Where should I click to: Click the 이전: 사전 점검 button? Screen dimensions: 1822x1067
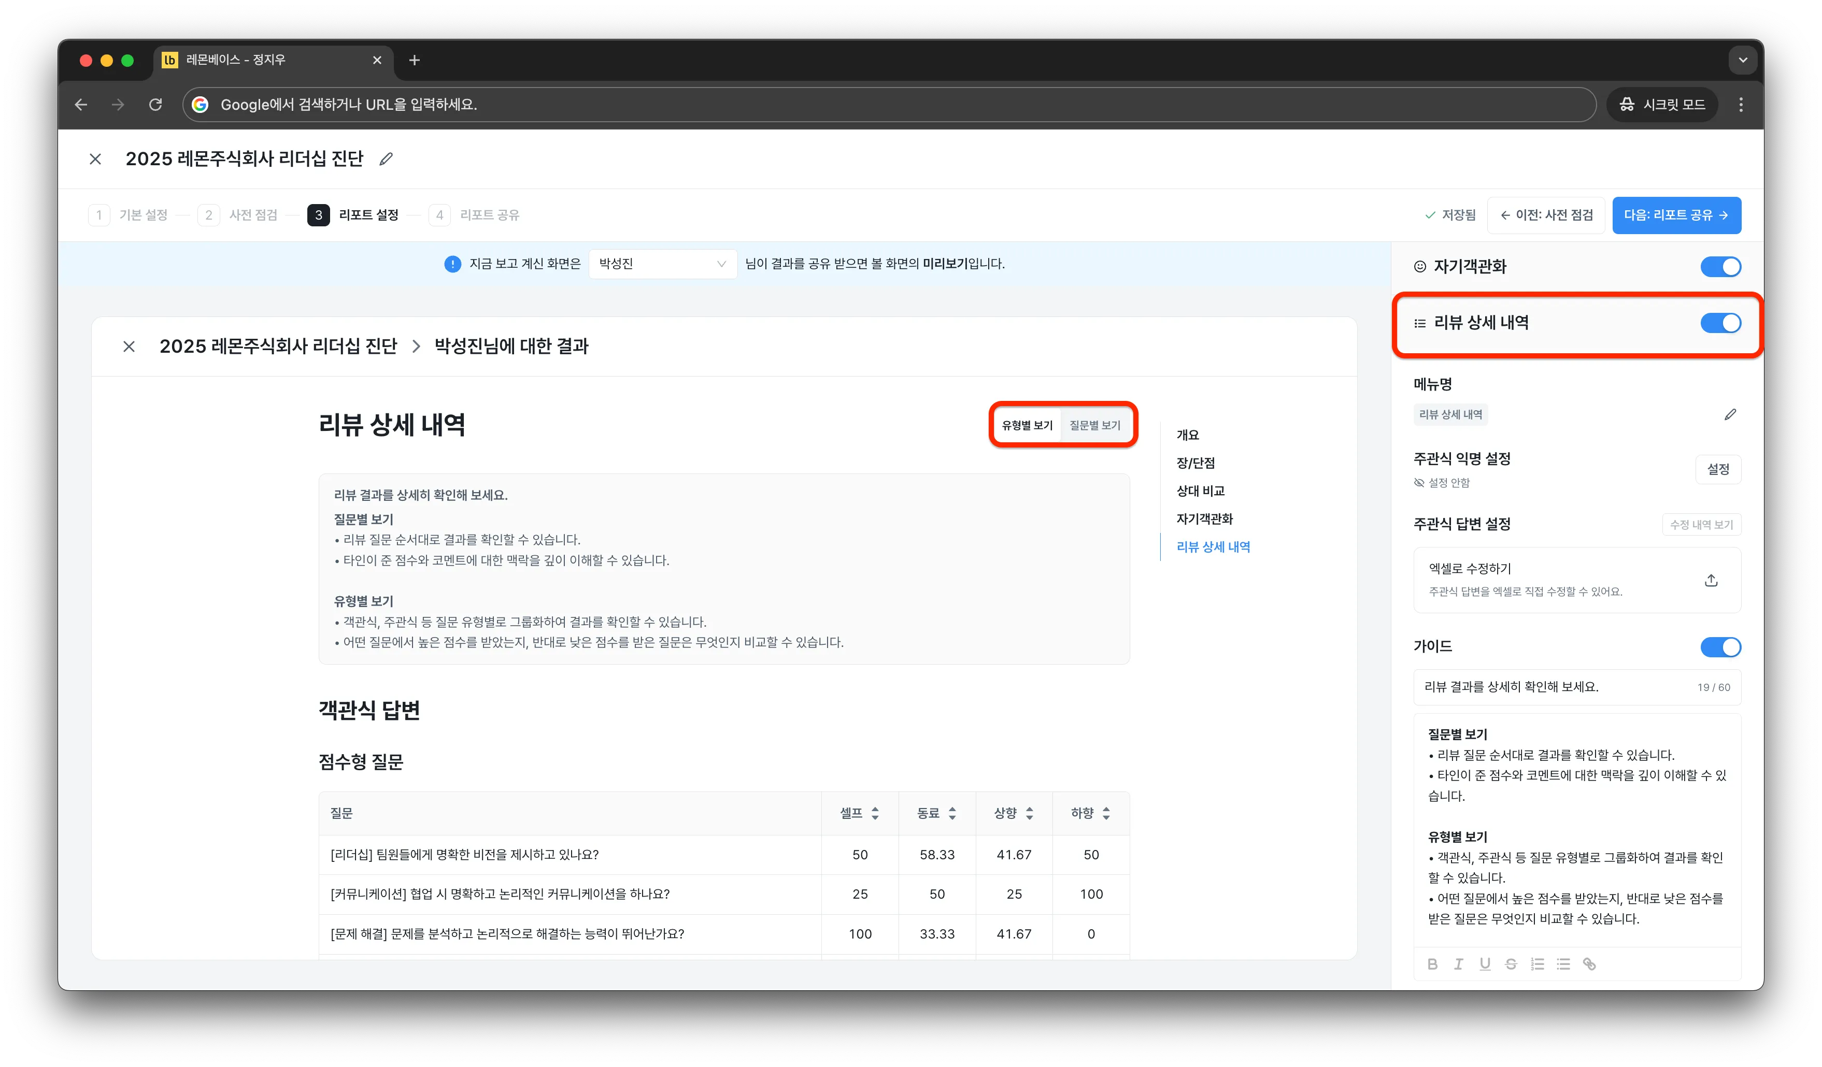1546,215
